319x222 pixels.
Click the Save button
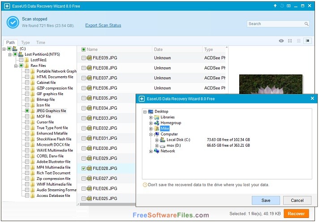point(266,200)
